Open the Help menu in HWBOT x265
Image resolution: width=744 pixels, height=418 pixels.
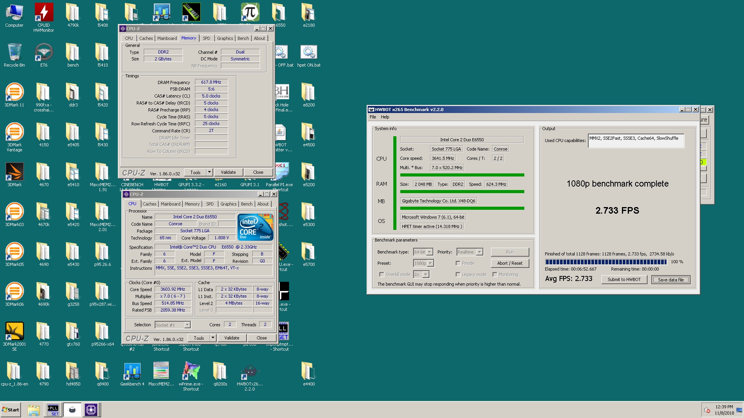[x=385, y=117]
